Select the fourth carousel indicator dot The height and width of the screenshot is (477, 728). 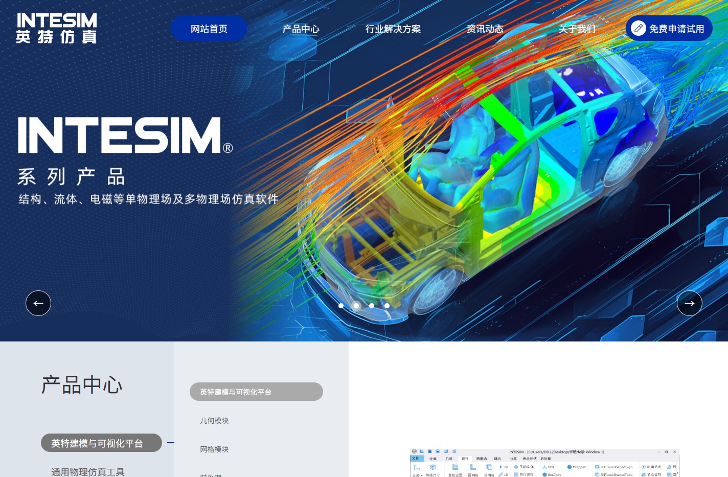387,306
